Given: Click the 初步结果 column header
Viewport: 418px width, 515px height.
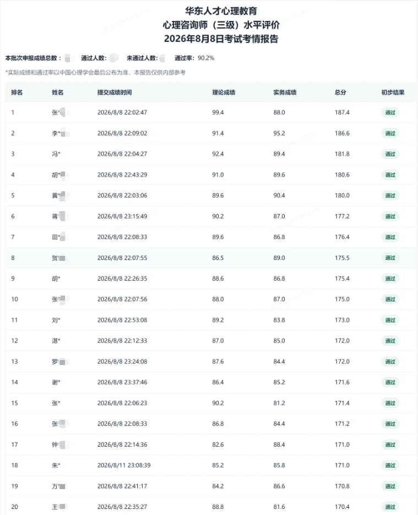Looking at the screenshot, I should (x=393, y=92).
